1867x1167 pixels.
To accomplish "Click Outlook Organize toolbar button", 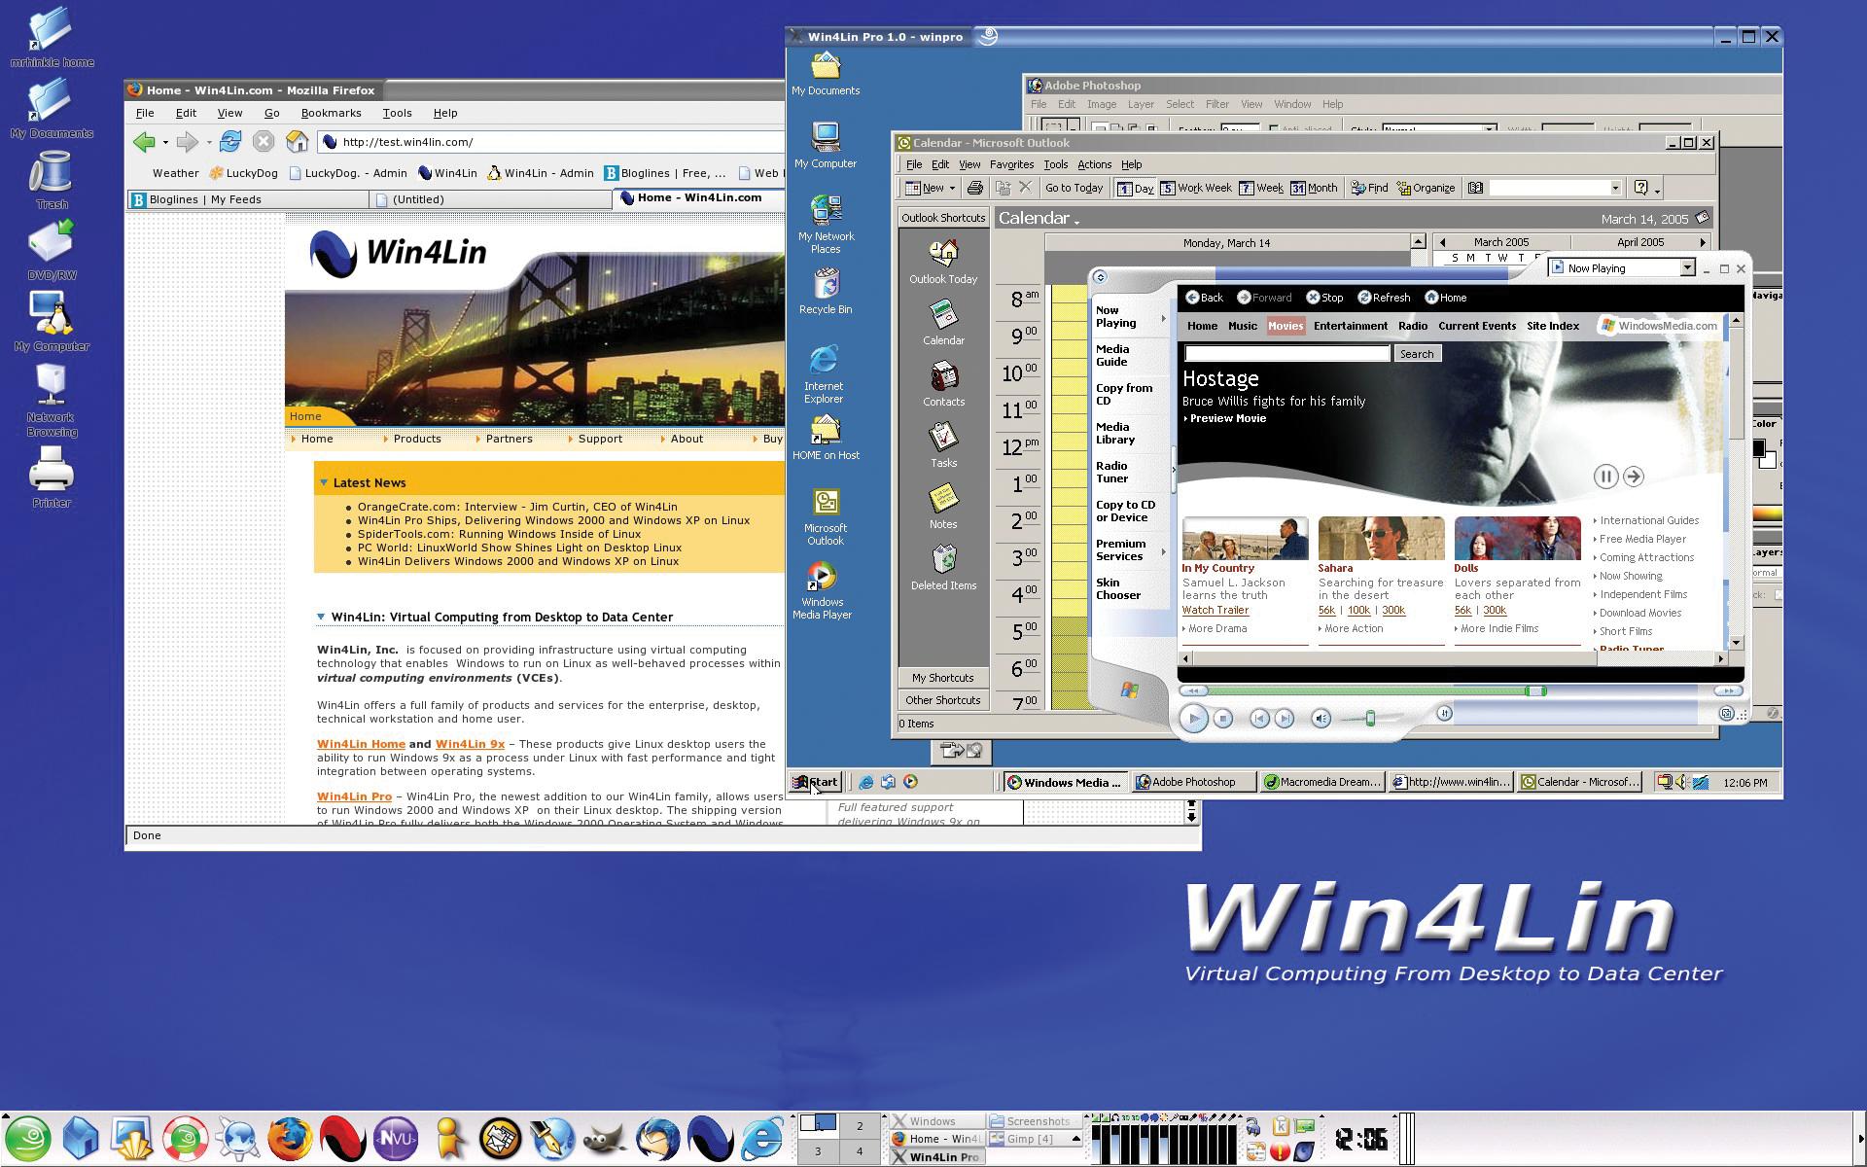I will click(1426, 188).
